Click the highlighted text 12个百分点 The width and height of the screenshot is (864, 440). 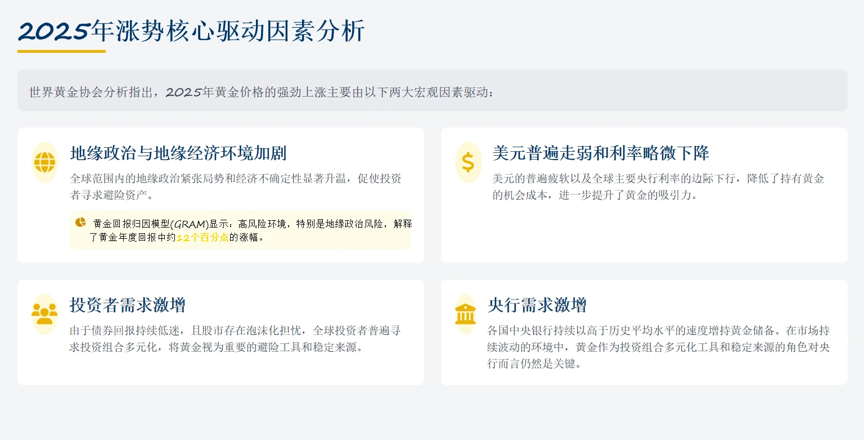tap(202, 237)
